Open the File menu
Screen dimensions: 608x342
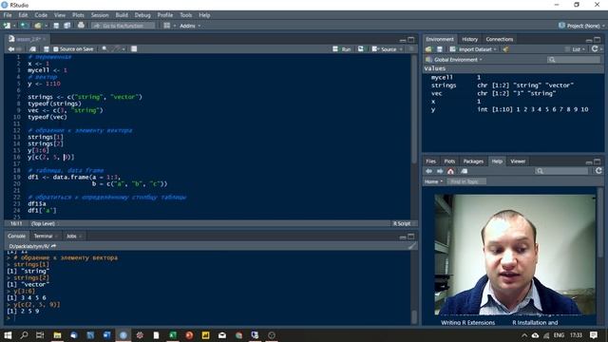tap(8, 15)
